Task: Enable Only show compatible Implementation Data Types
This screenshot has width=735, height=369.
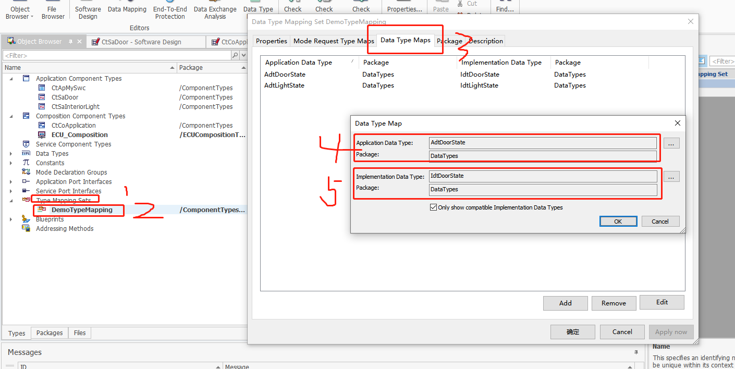Action: (434, 207)
